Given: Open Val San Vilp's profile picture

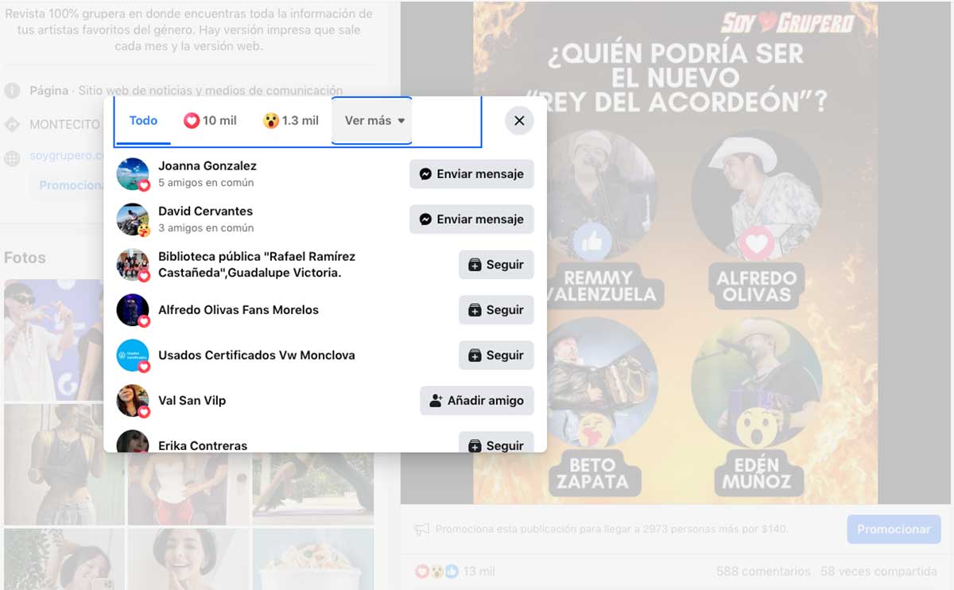Looking at the screenshot, I should click(x=133, y=401).
